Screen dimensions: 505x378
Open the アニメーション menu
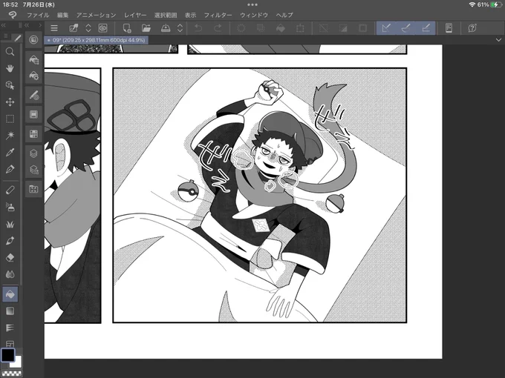click(x=96, y=15)
